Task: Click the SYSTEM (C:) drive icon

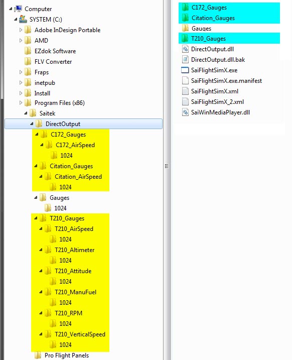Action: click(23, 19)
